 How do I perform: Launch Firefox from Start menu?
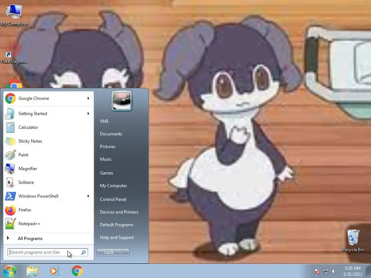[49, 210]
